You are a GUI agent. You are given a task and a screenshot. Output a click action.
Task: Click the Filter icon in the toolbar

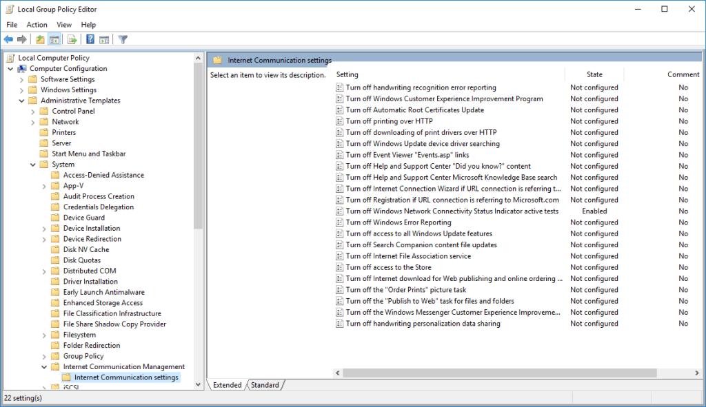[x=123, y=39]
